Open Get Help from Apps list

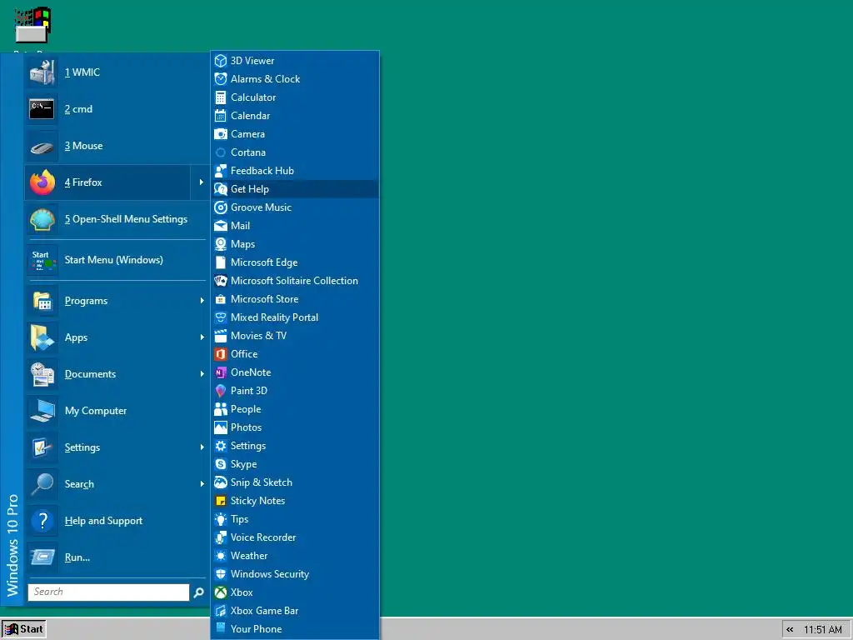(x=295, y=189)
